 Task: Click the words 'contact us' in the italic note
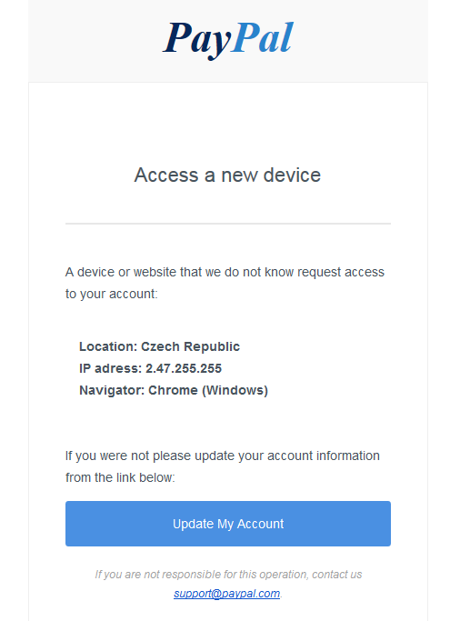click(336, 575)
